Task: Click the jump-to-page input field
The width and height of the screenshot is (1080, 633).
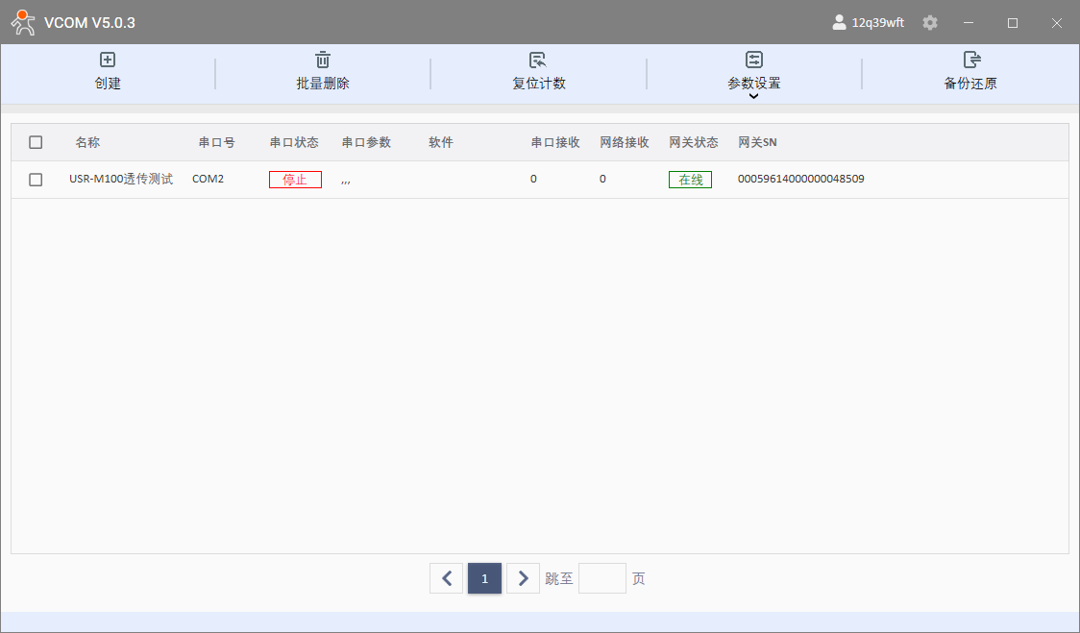Action: point(601,578)
